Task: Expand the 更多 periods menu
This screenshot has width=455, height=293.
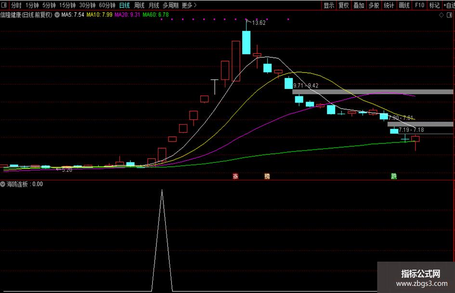Action: [189, 5]
